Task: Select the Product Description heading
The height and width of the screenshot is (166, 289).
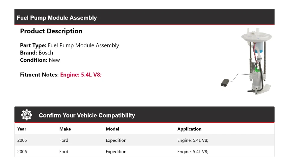Action: point(51,31)
